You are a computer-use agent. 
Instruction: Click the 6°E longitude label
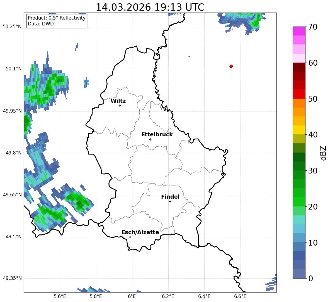coord(132,296)
